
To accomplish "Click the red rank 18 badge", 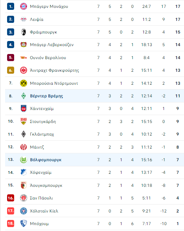I will pos(11,224).
